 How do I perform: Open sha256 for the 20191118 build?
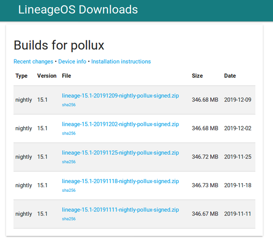point(69,190)
